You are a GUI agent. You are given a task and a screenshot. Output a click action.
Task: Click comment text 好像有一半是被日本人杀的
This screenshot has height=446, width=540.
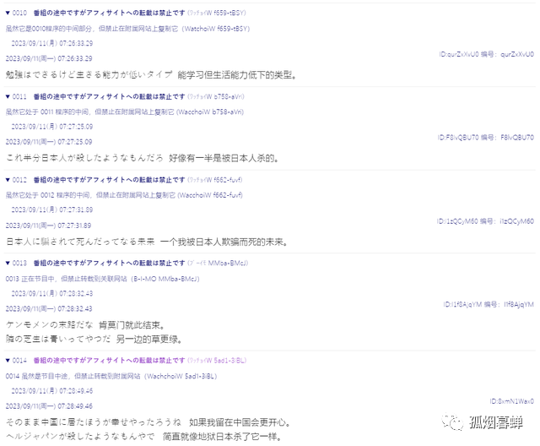click(224, 158)
